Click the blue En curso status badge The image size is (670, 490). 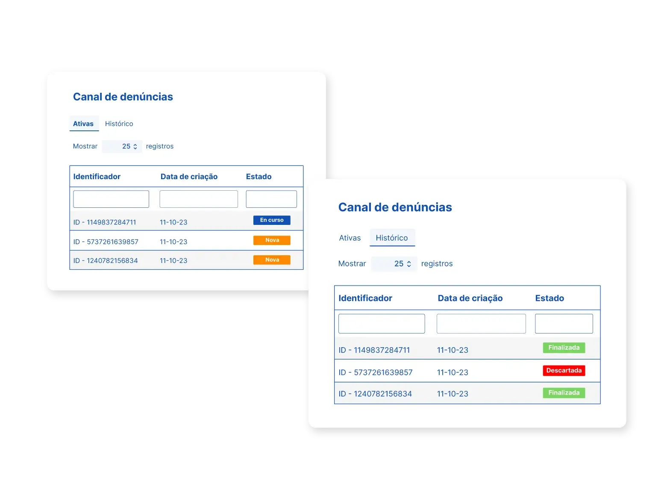pos(272,220)
